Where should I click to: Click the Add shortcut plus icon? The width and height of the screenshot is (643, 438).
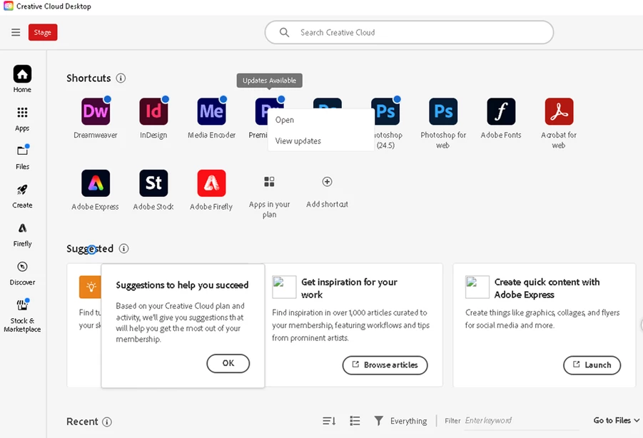(x=328, y=181)
